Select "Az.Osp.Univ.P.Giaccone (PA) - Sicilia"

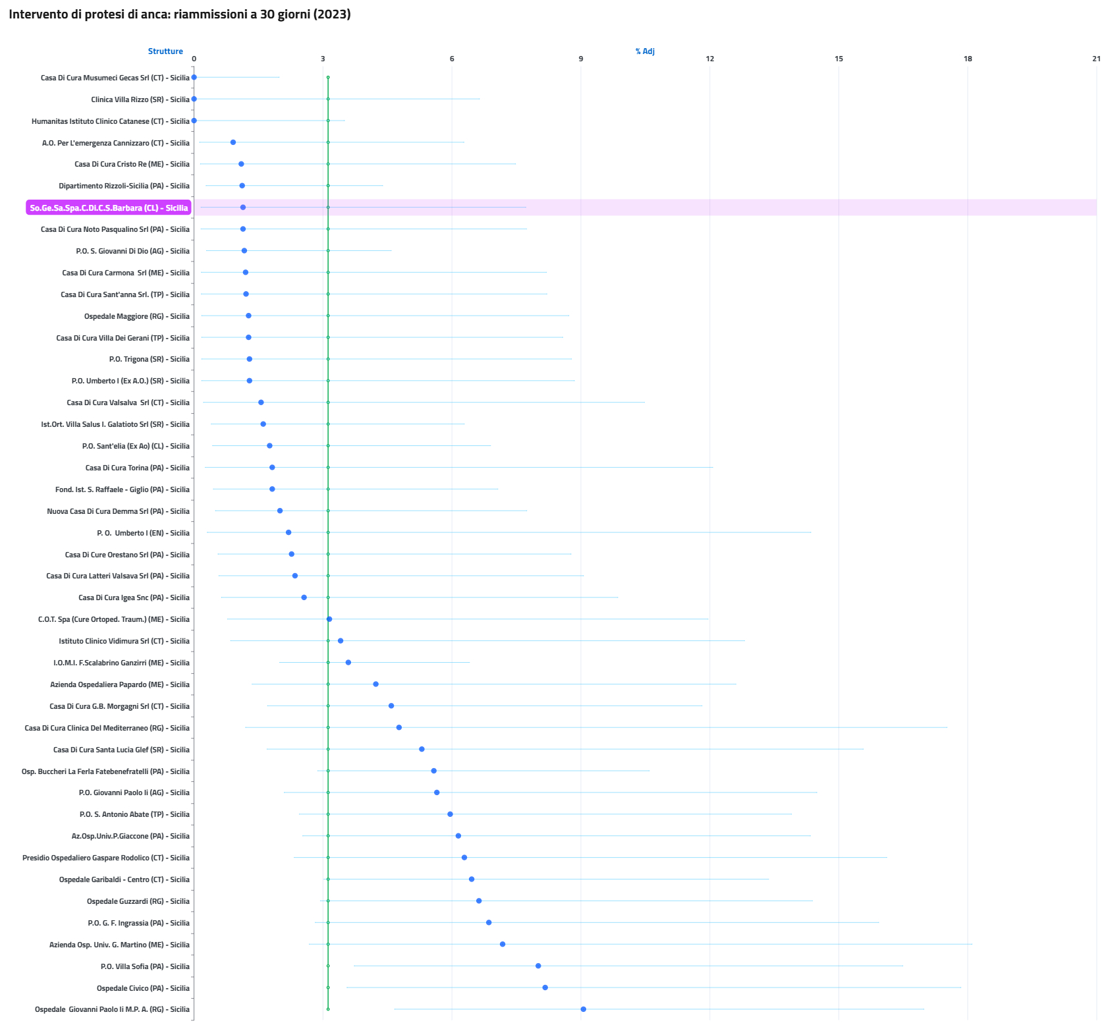click(x=130, y=836)
